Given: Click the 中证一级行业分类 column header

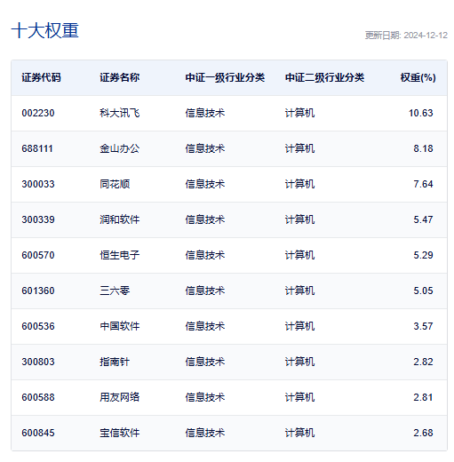Looking at the screenshot, I should tap(225, 77).
